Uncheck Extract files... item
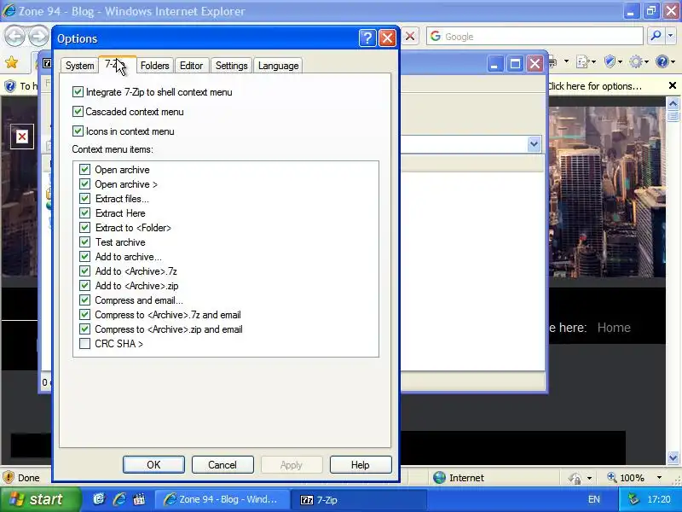 tap(84, 199)
